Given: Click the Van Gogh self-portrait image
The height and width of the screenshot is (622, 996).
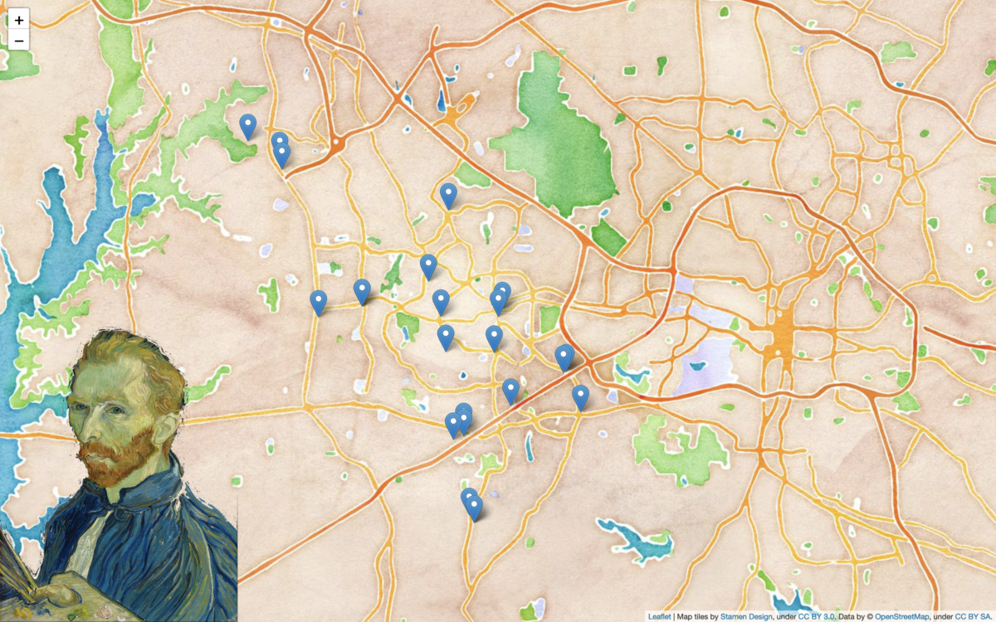Looking at the screenshot, I should point(119,477).
